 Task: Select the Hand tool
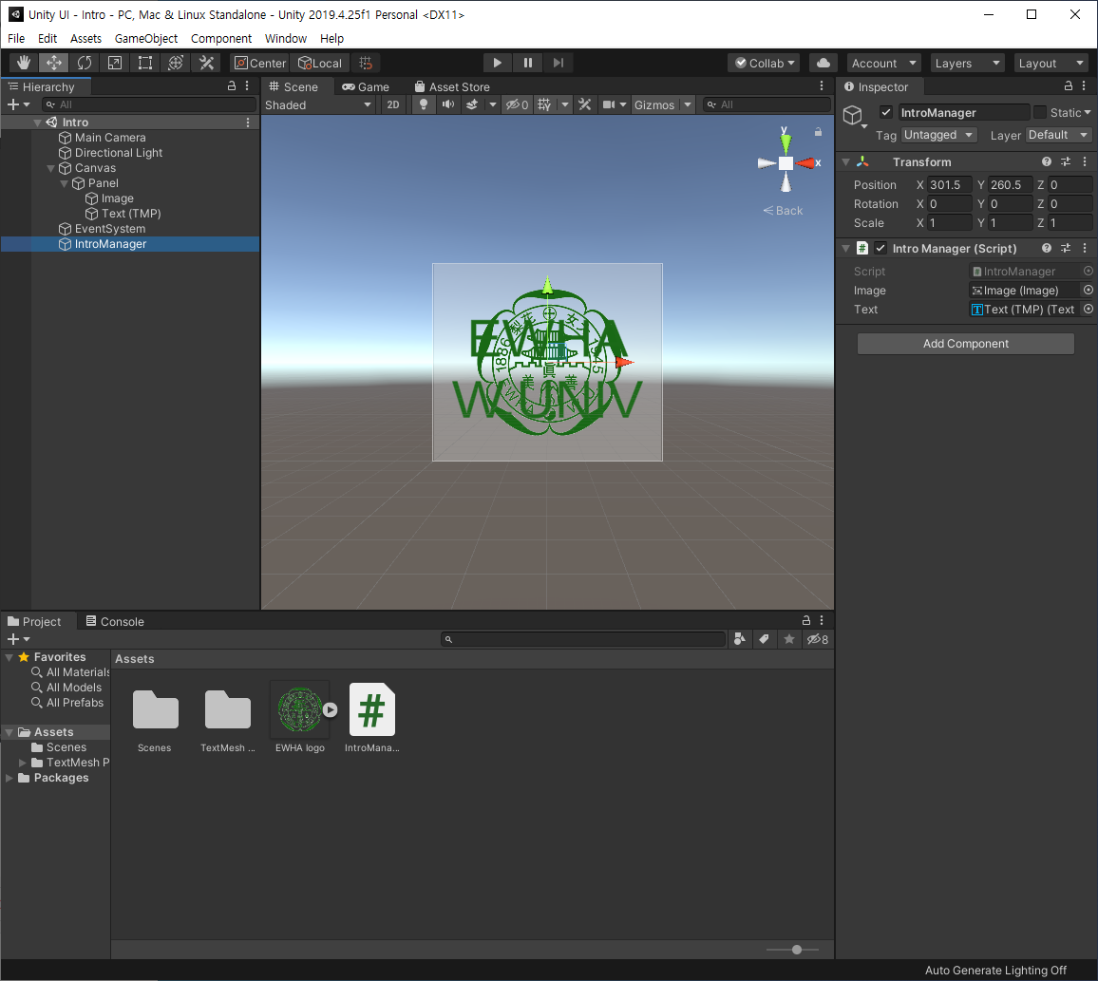tap(23, 63)
